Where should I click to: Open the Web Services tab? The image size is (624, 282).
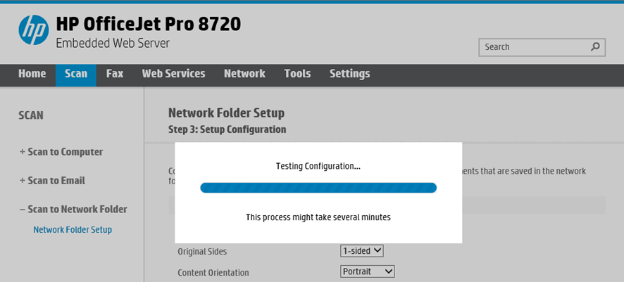(173, 73)
